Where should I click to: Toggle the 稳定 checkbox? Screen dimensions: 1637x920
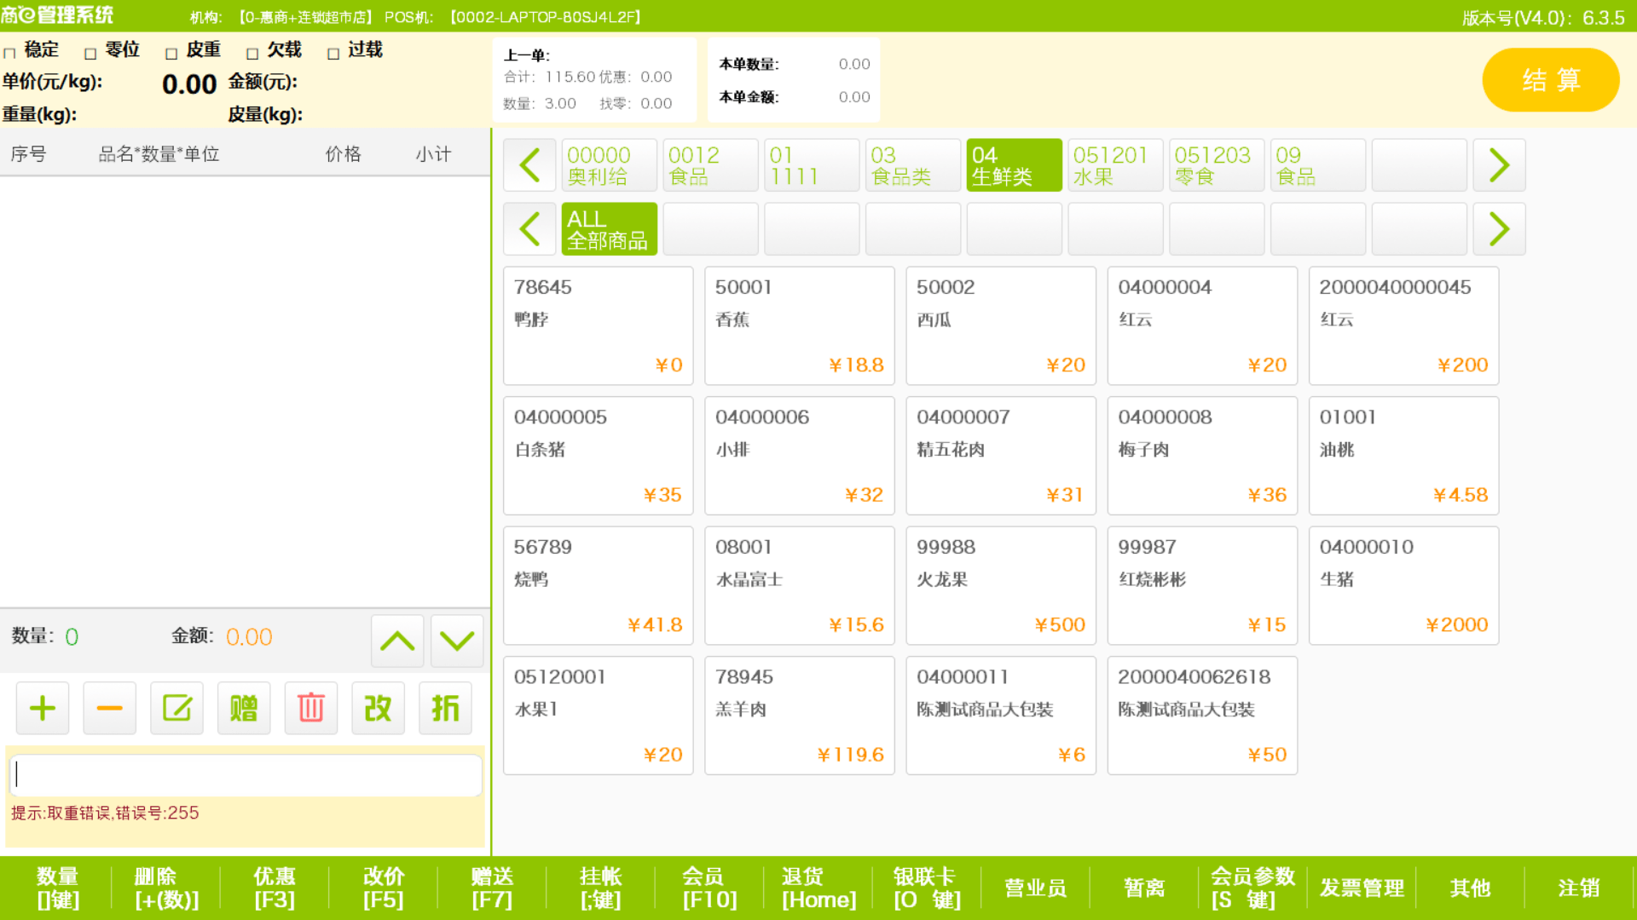point(9,54)
